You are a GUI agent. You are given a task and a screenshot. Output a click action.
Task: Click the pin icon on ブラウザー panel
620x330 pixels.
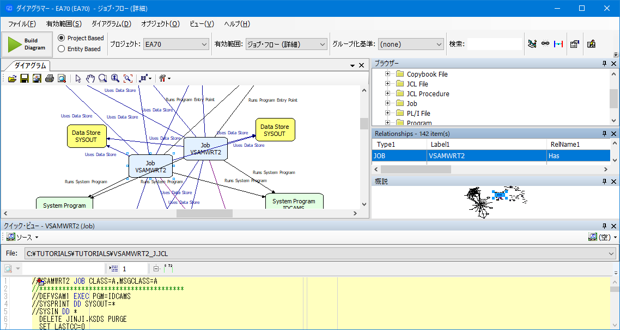604,64
